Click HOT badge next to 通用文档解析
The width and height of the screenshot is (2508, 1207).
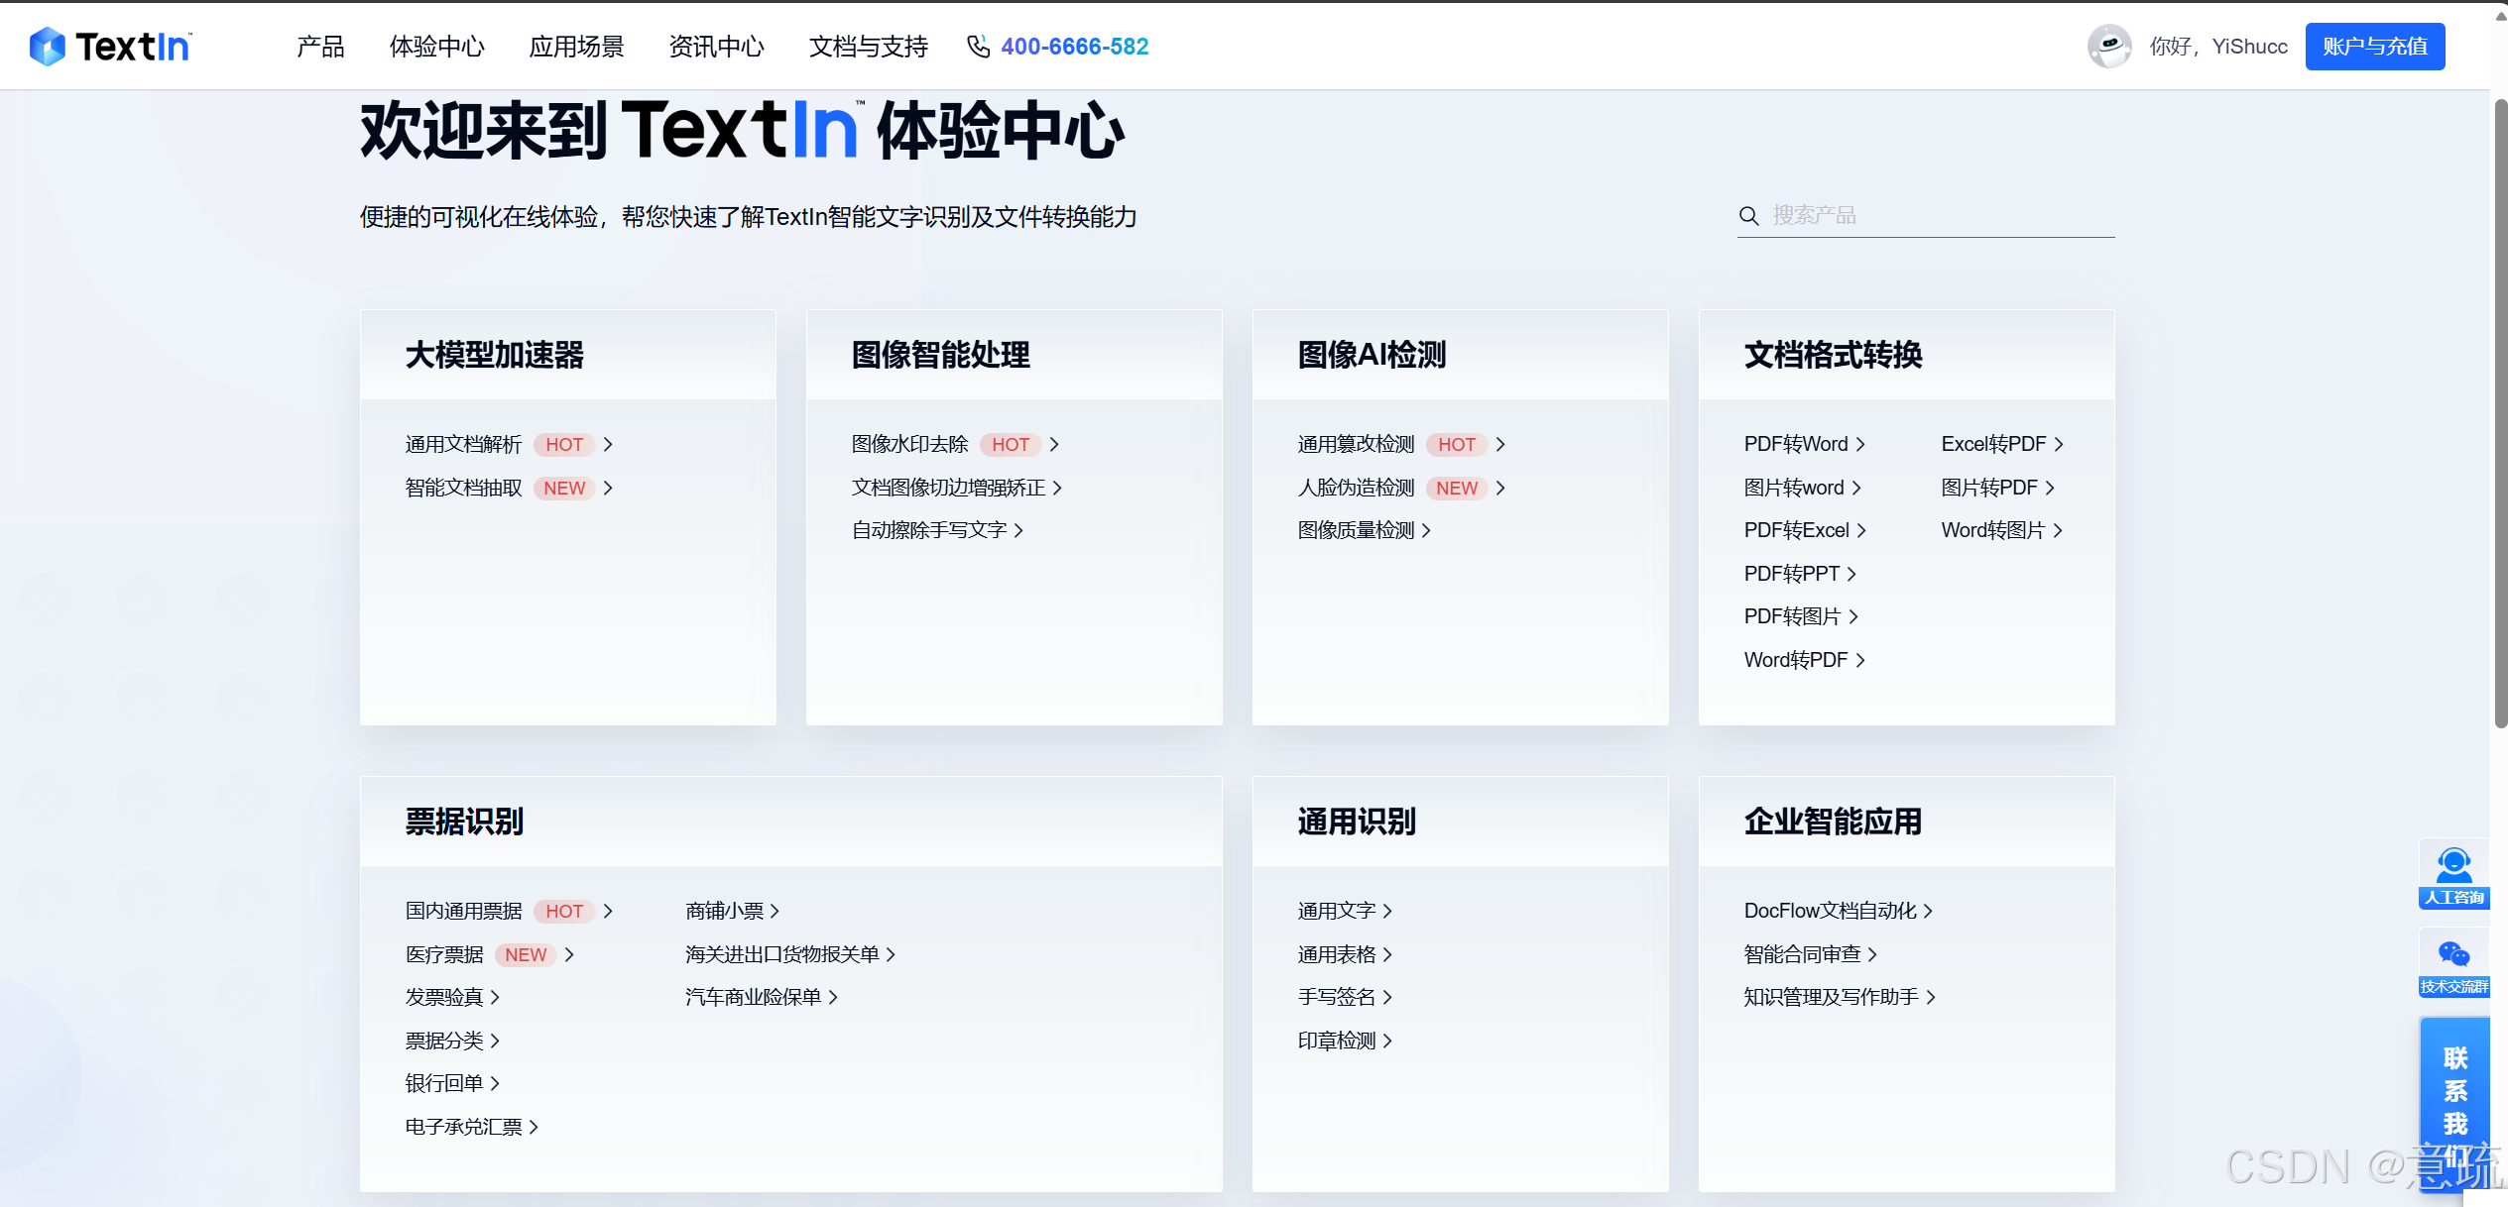[x=564, y=445]
